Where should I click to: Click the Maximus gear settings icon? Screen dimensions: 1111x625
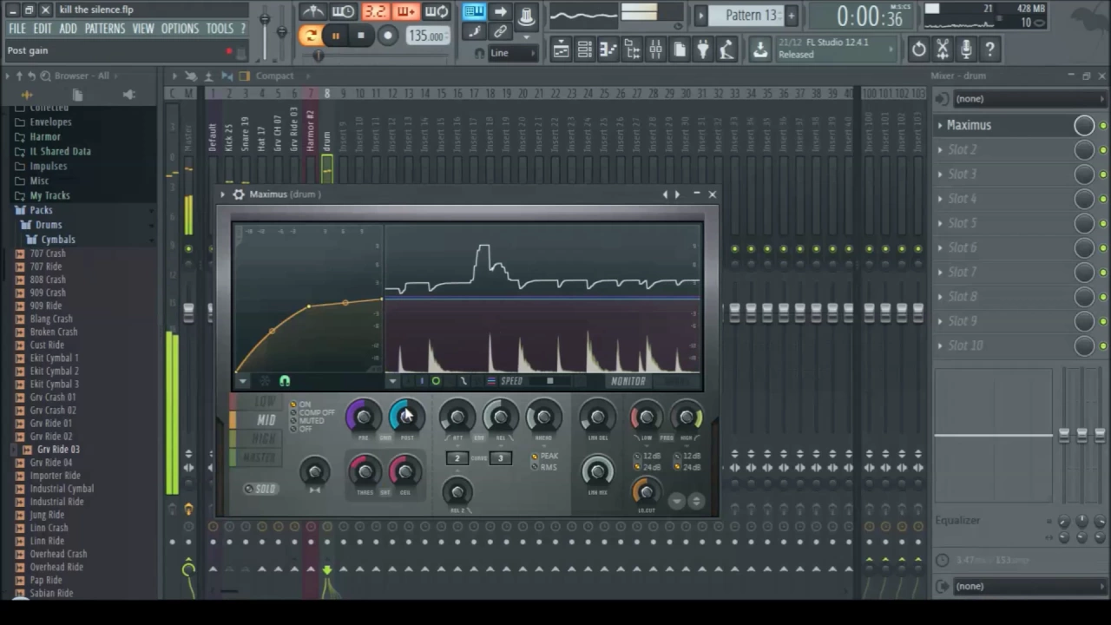pos(238,194)
